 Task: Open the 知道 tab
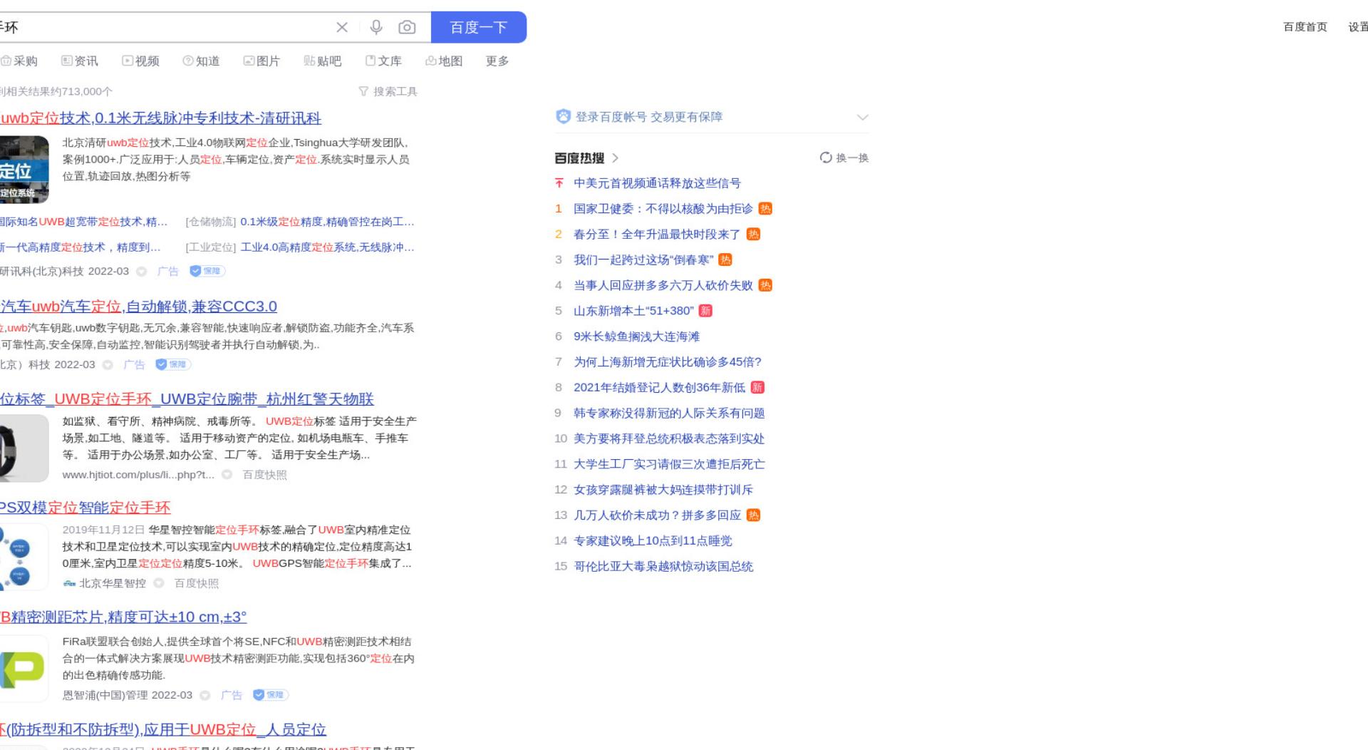(201, 61)
